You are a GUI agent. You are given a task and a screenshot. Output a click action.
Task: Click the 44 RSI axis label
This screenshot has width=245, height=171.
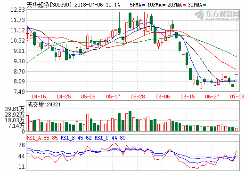pyautogui.click(x=22, y=156)
